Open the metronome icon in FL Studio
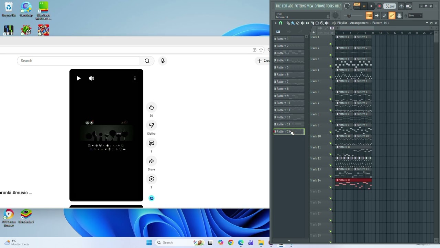The image size is (440, 248). click(x=401, y=6)
